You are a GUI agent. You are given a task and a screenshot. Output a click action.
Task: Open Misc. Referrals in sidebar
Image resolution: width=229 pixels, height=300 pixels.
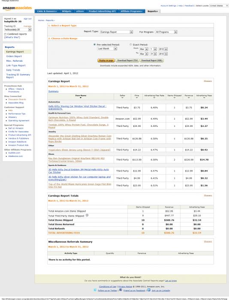(14, 61)
